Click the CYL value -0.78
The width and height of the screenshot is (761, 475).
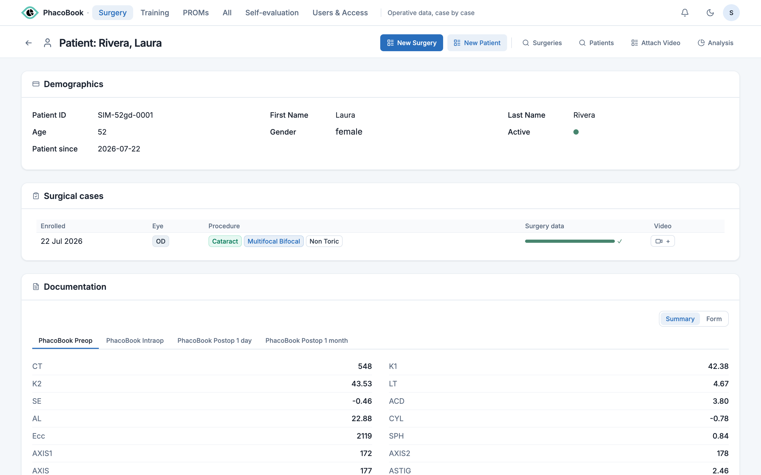click(719, 419)
